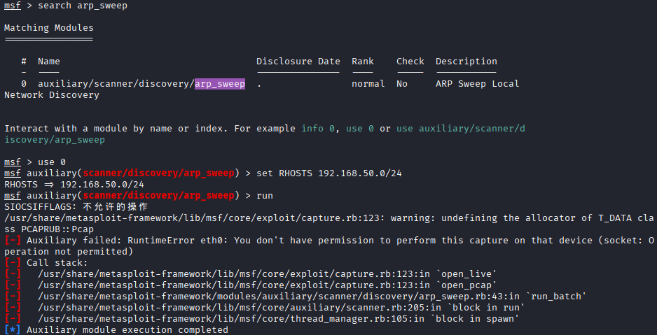Click the 'Auxiliary module execution completed' line

[x=116, y=330]
